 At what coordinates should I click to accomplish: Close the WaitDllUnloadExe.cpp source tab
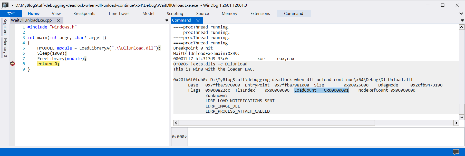(x=59, y=21)
